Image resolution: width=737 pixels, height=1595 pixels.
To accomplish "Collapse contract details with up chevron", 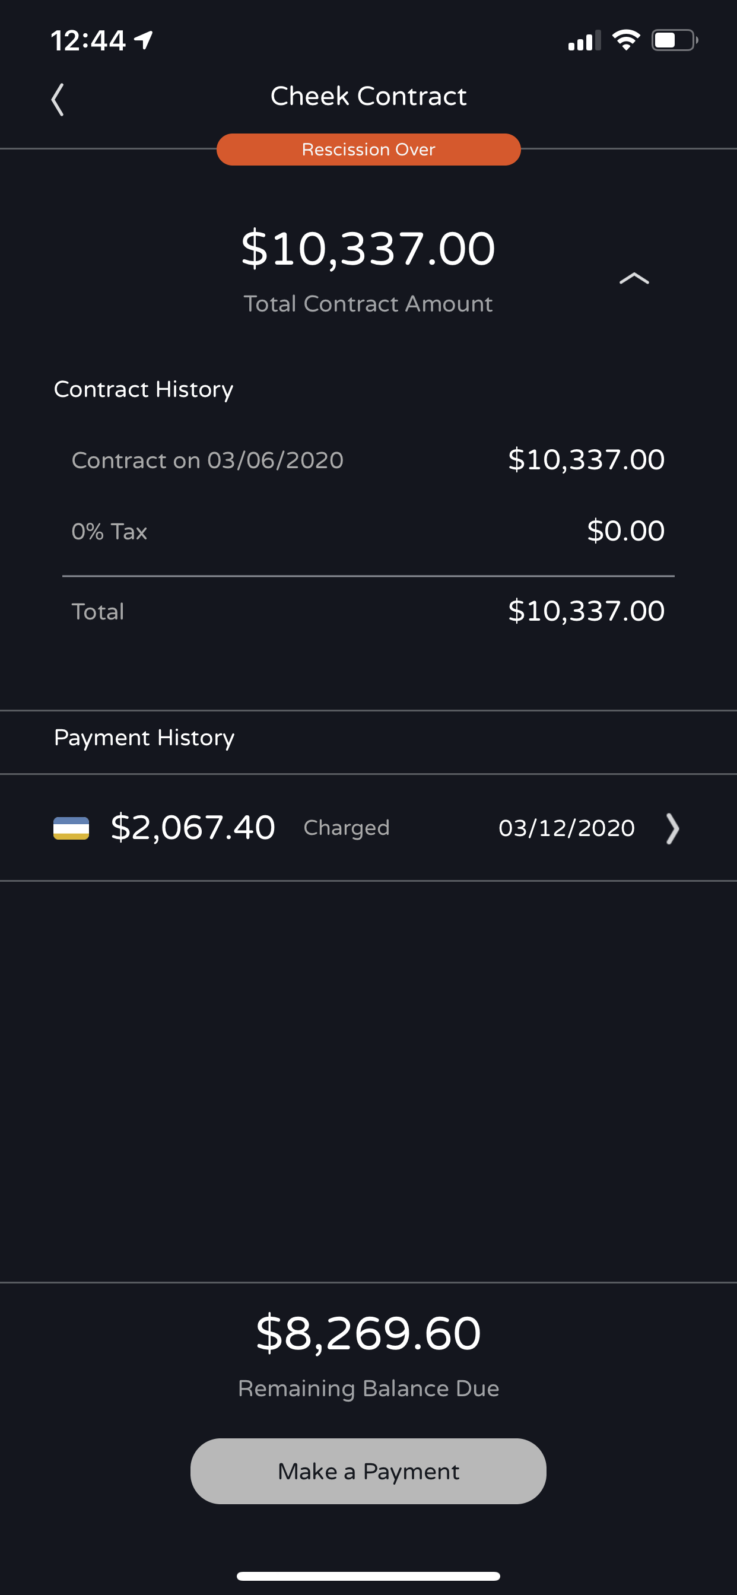I will click(634, 279).
